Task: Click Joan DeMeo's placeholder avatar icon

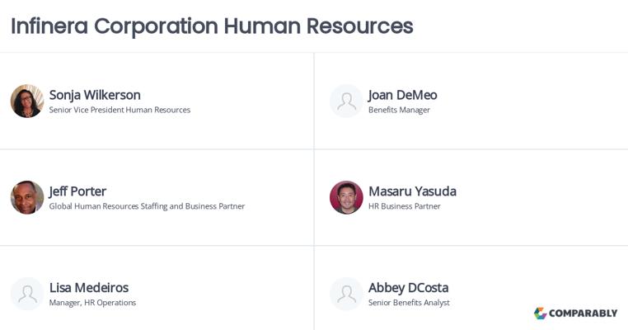Action: click(x=346, y=101)
